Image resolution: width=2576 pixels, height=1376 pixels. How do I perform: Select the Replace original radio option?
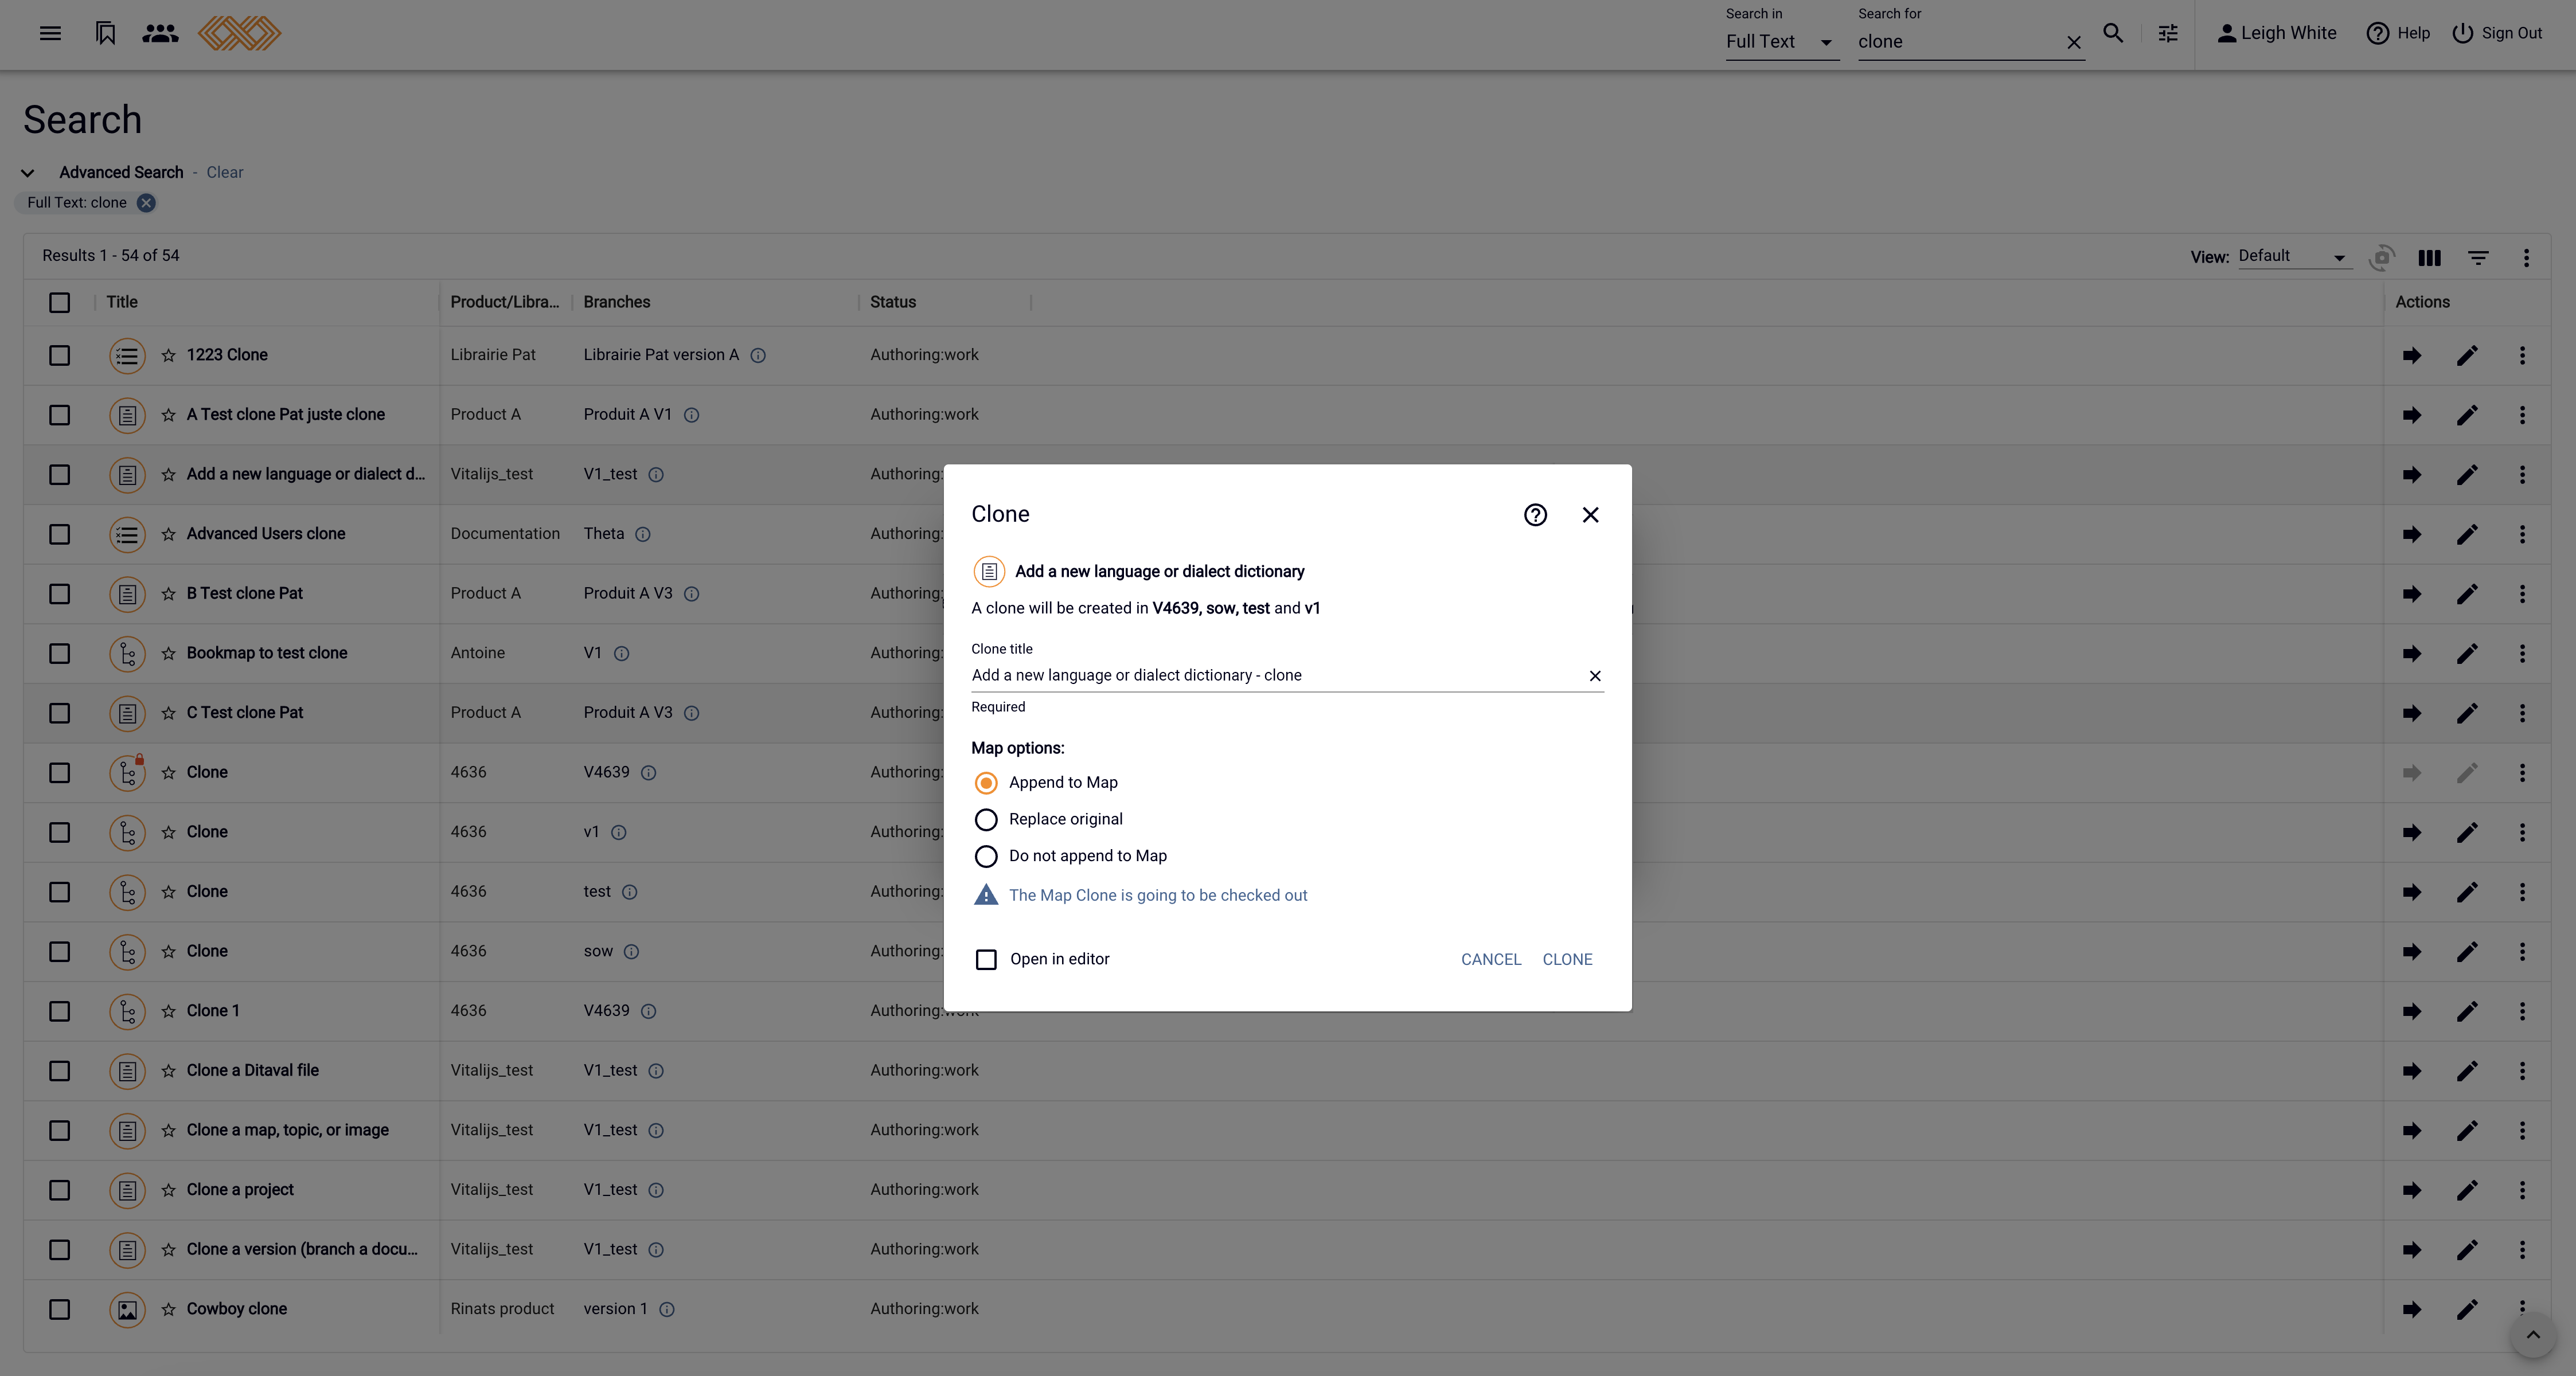986,820
